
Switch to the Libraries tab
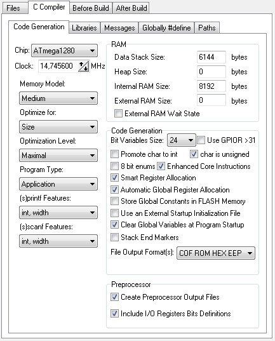pyautogui.click(x=84, y=28)
